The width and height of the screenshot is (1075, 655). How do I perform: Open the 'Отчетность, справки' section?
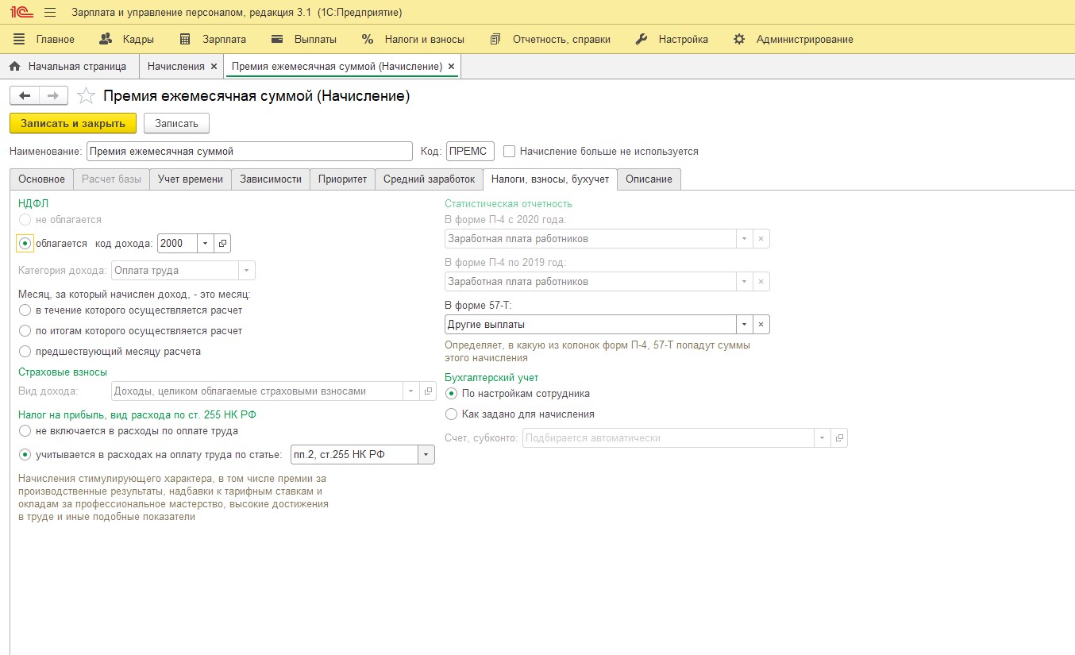550,39
